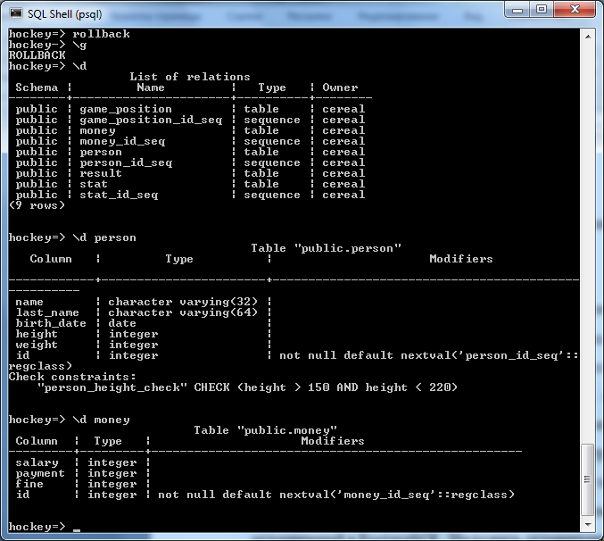Click the person_id_seq nextval modifier text
Viewport: 604px width, 541px height.
pyautogui.click(x=428, y=355)
